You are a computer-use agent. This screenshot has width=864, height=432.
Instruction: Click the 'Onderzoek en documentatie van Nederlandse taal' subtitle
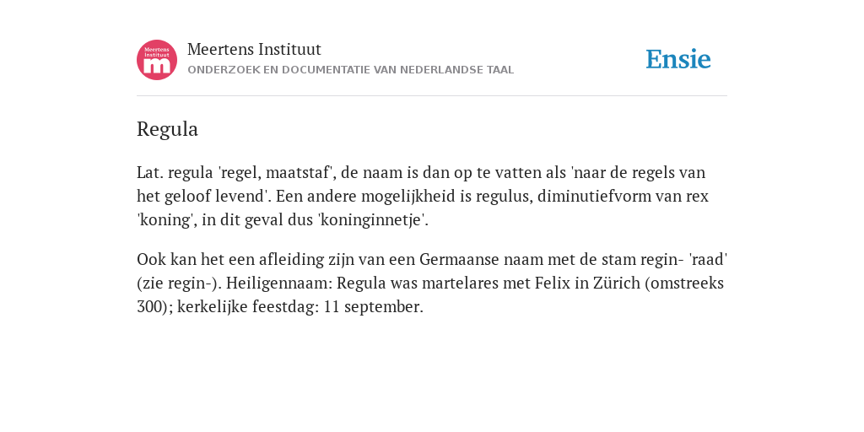point(350,70)
